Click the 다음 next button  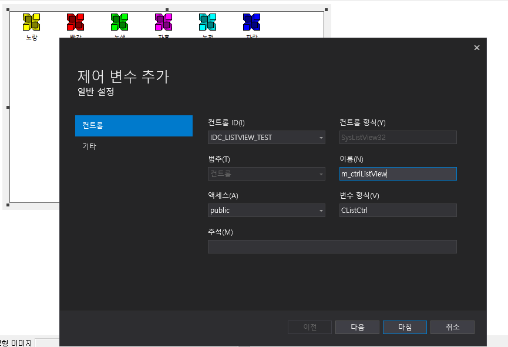[x=357, y=327]
